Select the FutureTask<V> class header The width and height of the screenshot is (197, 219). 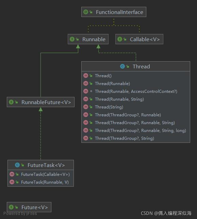coord(40,165)
